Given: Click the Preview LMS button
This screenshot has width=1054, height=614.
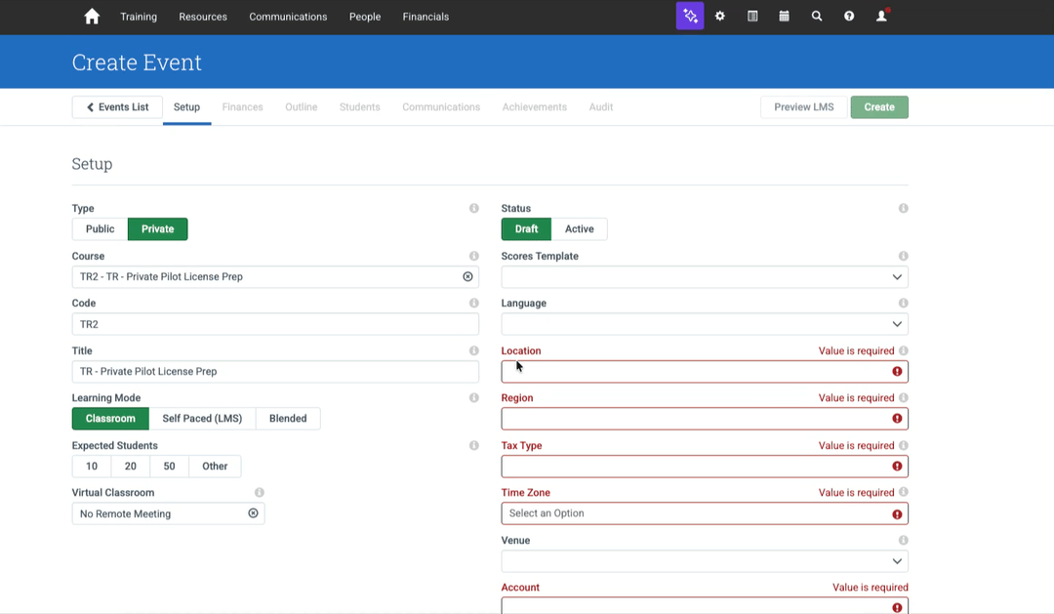Looking at the screenshot, I should point(804,107).
